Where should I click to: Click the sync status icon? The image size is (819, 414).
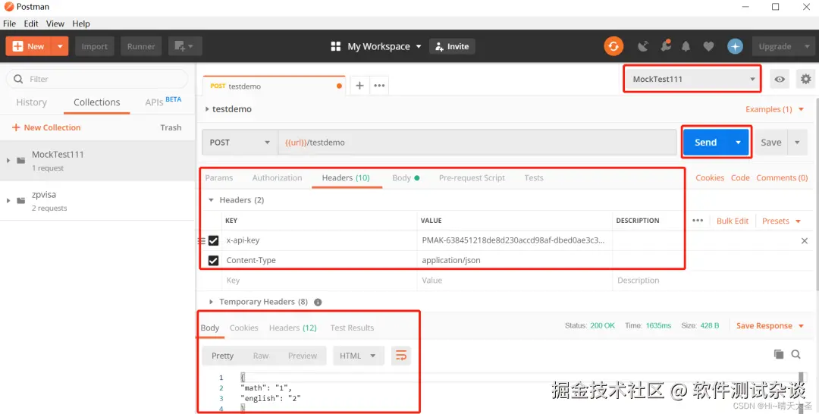pyautogui.click(x=613, y=46)
